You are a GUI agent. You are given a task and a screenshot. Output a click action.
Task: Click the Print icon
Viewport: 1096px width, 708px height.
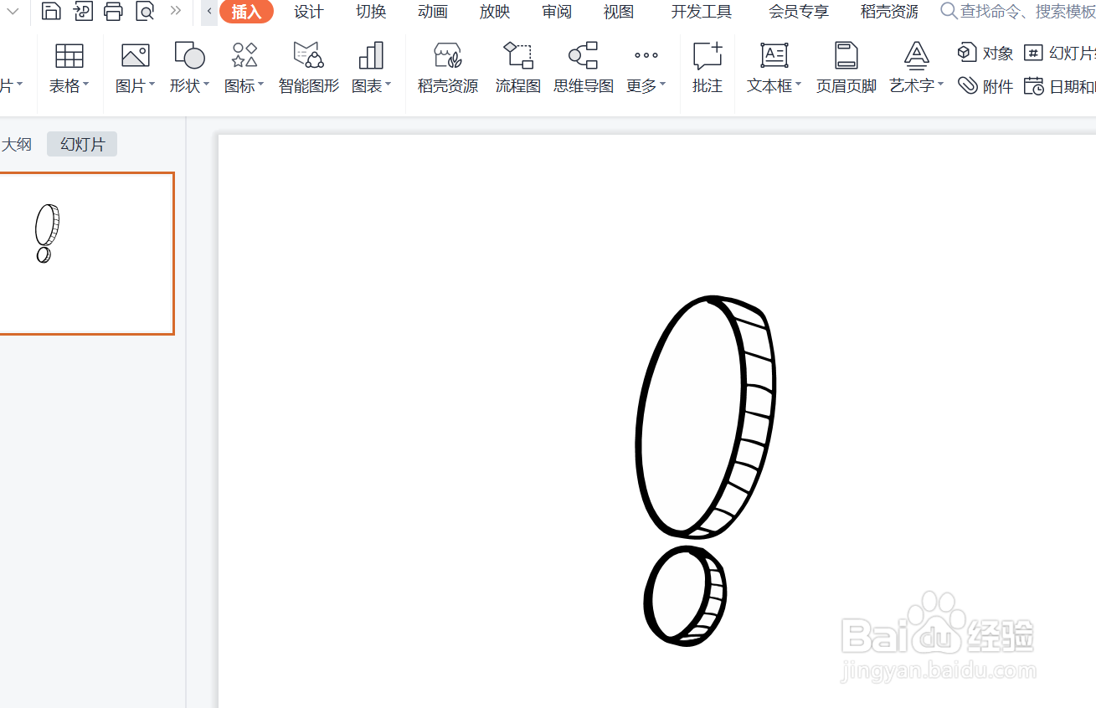click(113, 11)
